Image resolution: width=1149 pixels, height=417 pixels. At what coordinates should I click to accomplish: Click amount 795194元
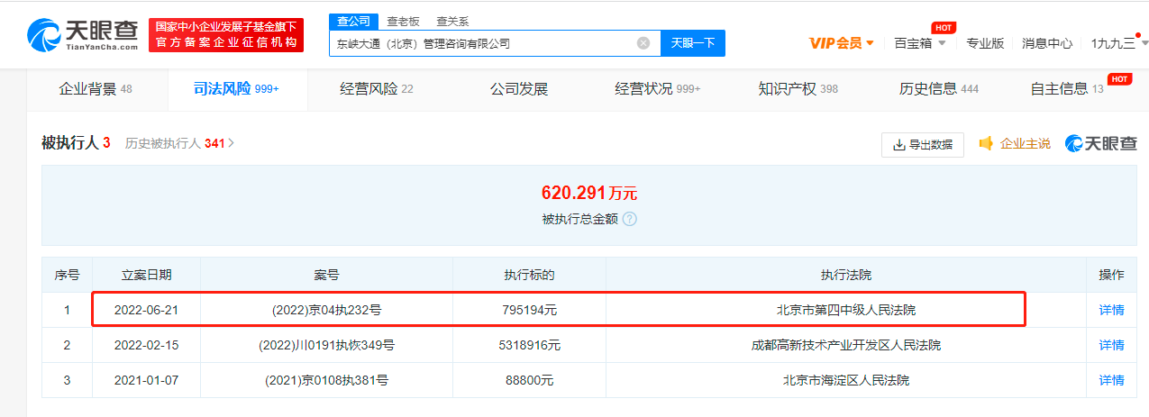click(529, 310)
